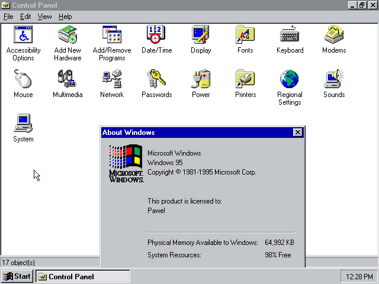
Task: Click the '17 object(s)' status bar text
Action: point(18,263)
